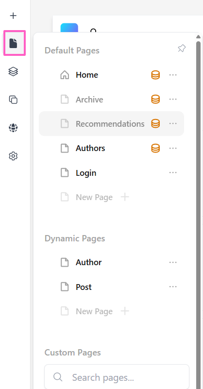Click the Search pages input field
Viewport: 203px width, 389px height.
tap(117, 377)
